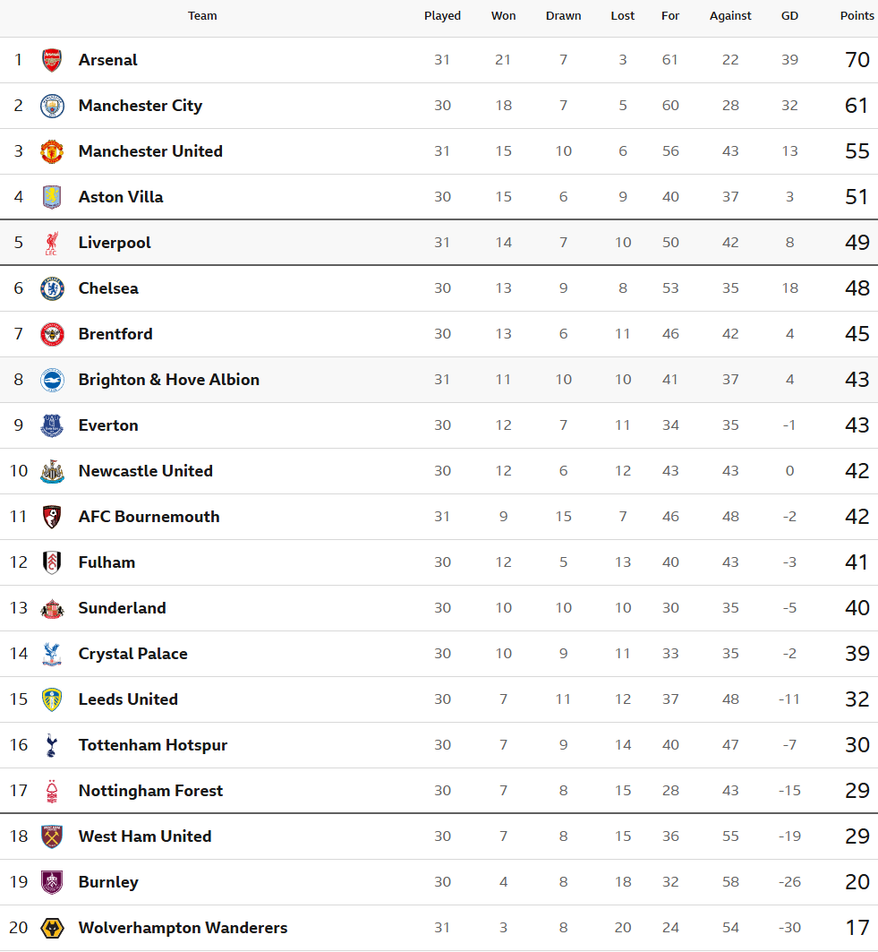The height and width of the screenshot is (952, 878).
Task: Click the Liverpool club crest
Action: coord(52,243)
